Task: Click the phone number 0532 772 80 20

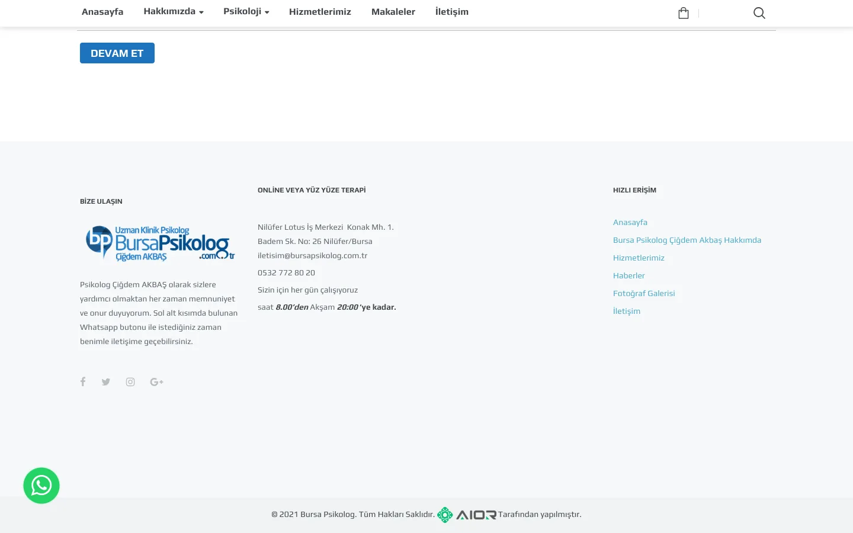Action: tap(286, 273)
